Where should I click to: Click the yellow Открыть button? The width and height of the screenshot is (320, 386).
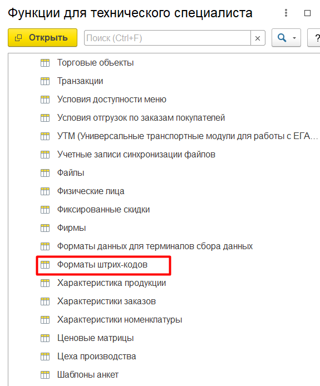point(43,38)
